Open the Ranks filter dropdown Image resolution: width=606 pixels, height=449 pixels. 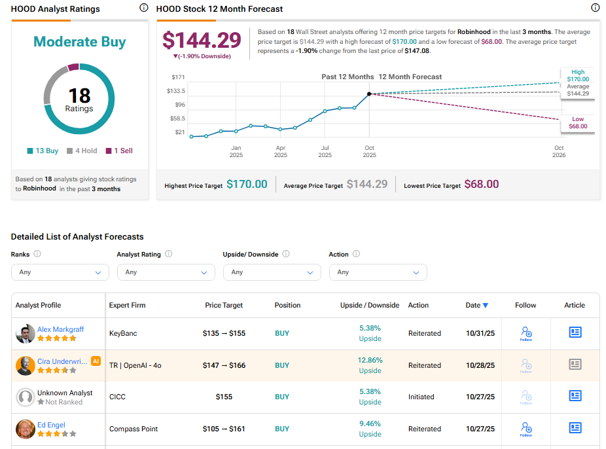coord(60,272)
